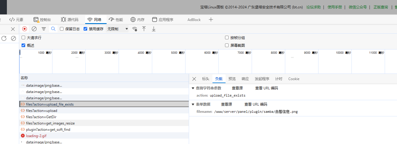The height and width of the screenshot is (144, 397).
Task: Open the 使用手册 link
Action: click(x=335, y=7)
